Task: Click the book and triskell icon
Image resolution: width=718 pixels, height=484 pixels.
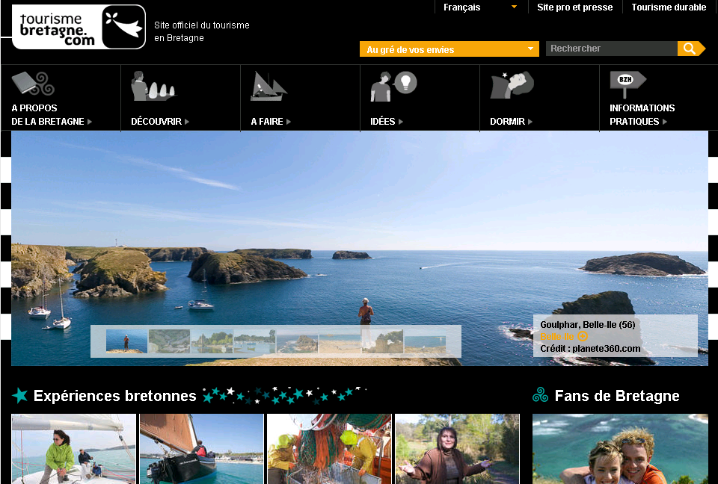Action: (33, 83)
